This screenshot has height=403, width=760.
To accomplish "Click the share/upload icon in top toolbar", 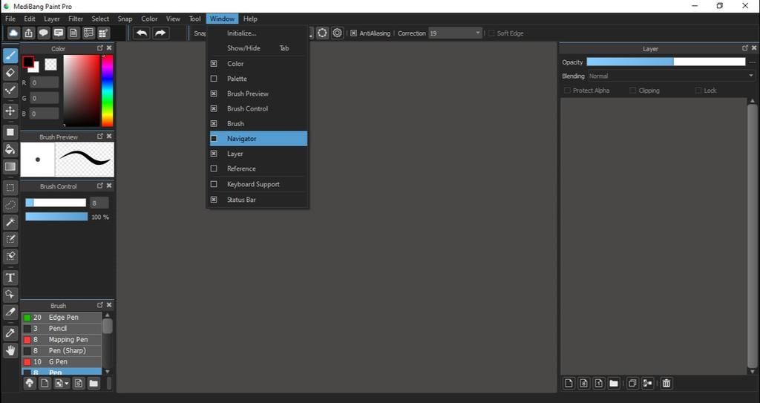I will [29, 33].
